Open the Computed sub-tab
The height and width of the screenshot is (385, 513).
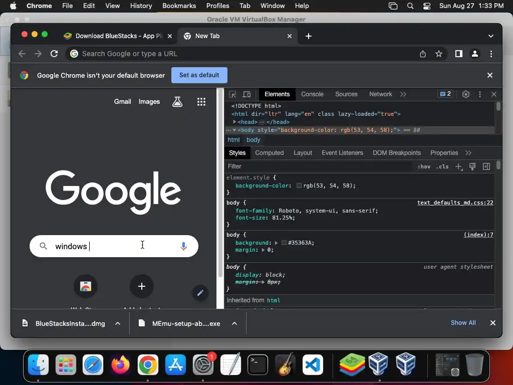click(269, 153)
